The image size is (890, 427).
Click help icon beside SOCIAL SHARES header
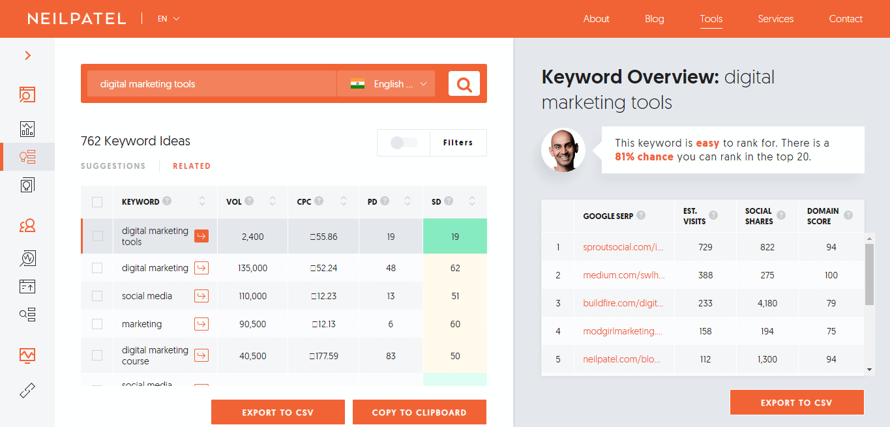click(x=781, y=216)
